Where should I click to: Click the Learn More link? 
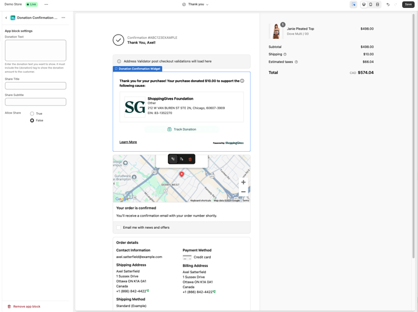128,142
